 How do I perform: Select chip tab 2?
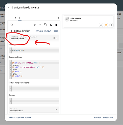pos(19,18)
